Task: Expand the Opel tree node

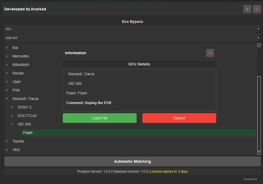Action: [x=7, y=82]
